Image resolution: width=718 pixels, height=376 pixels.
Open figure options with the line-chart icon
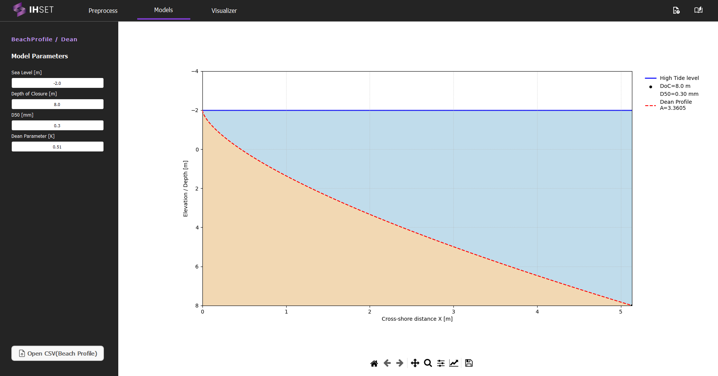(x=454, y=363)
